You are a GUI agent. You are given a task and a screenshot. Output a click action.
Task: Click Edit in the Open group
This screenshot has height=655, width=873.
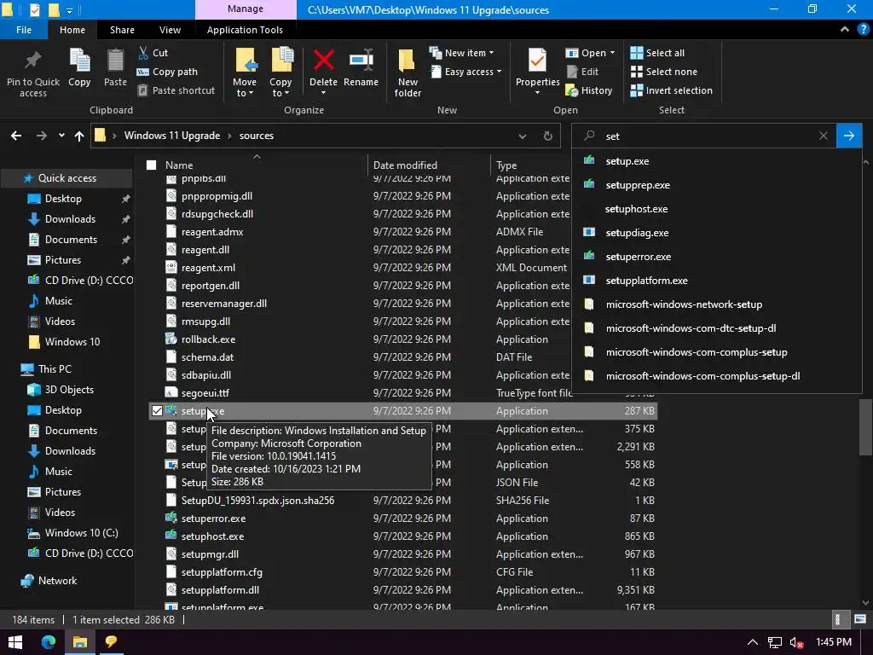[x=581, y=72]
